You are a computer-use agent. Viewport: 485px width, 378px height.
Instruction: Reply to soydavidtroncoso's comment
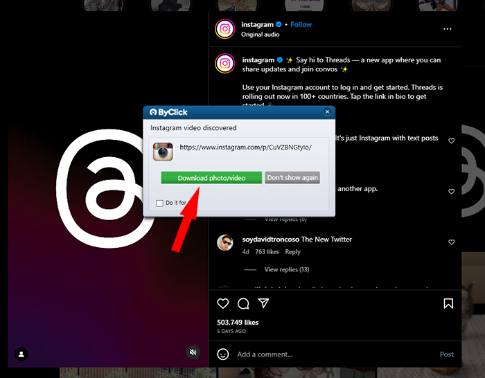[x=292, y=252]
